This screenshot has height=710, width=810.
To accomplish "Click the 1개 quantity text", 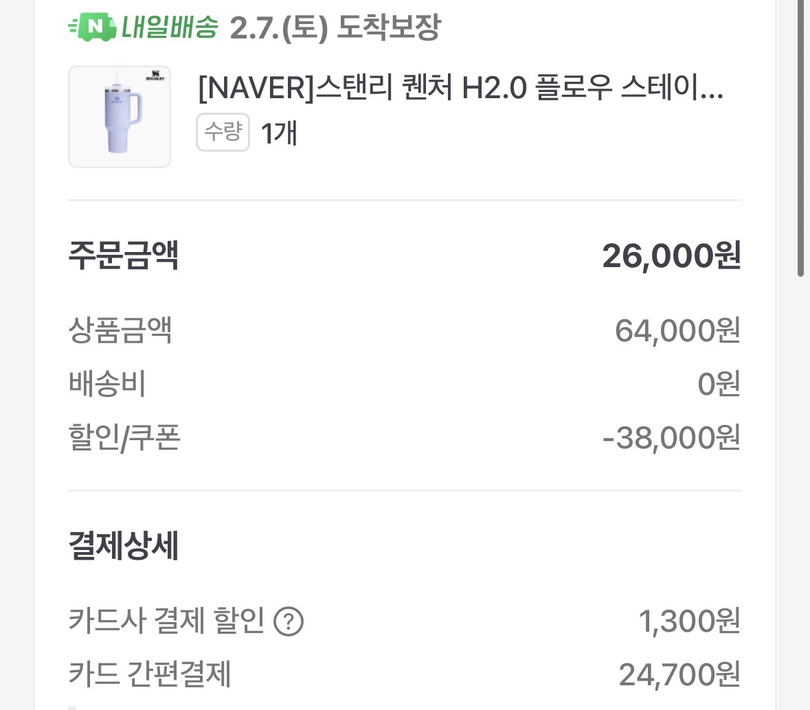I will point(279,133).
